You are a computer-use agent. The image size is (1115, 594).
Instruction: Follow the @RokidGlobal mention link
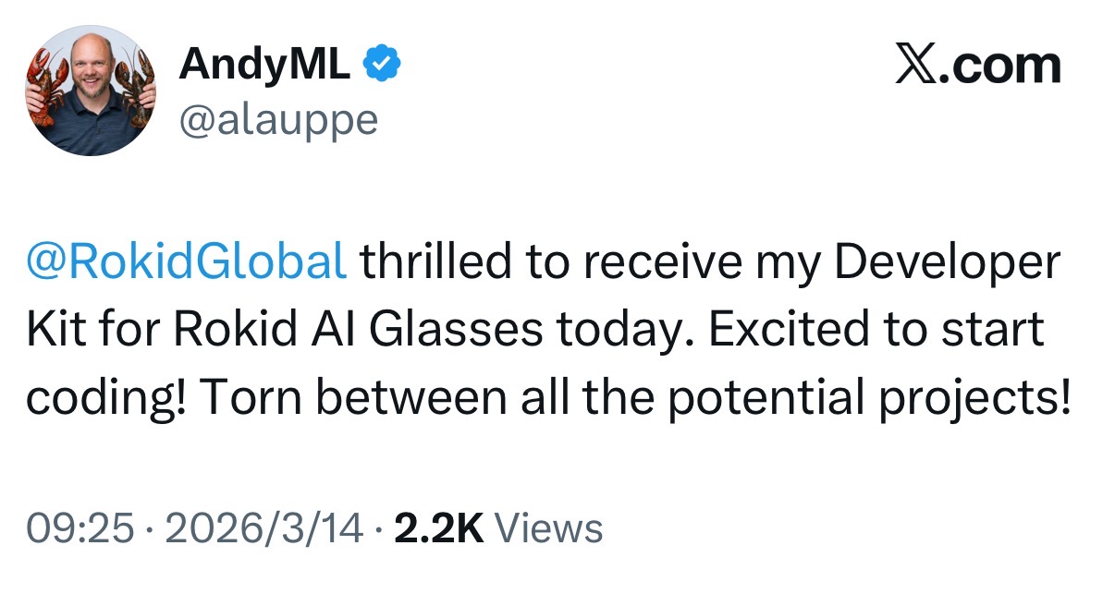point(187,263)
